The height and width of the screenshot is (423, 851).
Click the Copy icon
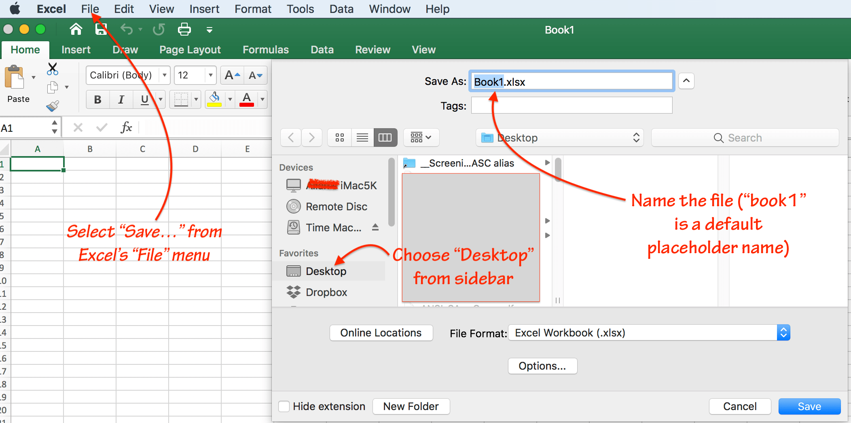[x=53, y=87]
